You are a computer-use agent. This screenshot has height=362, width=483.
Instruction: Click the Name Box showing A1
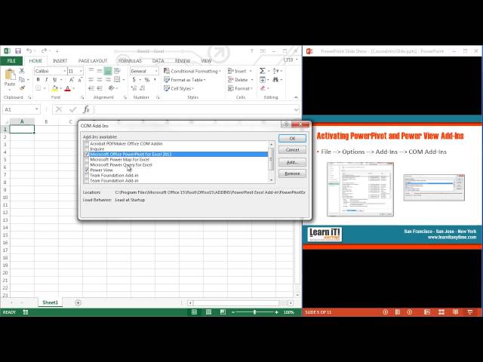(x=18, y=109)
